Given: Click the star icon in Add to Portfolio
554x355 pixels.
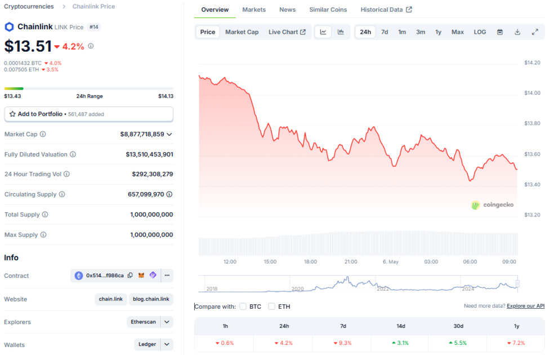Looking at the screenshot, I should coord(12,114).
